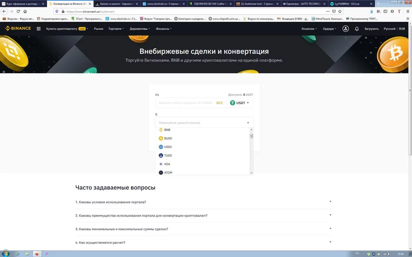Viewport: 412px width, 257px height.
Task: Click Viber icon in the taskbar
Action: [47, 254]
